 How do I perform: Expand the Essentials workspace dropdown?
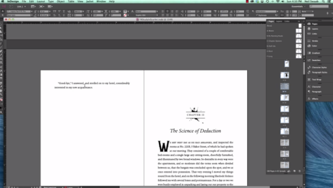click(298, 7)
